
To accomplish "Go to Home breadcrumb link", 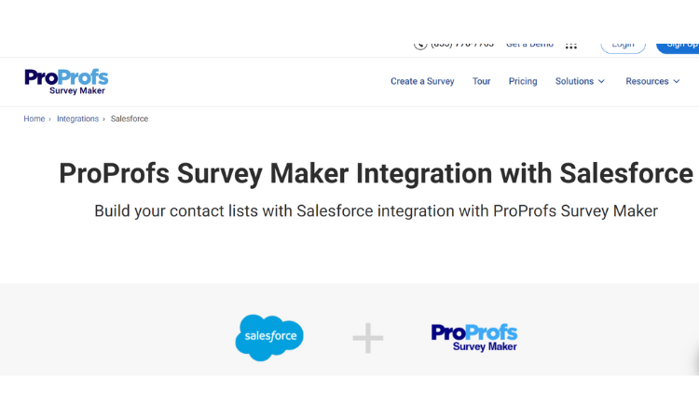I will (34, 119).
